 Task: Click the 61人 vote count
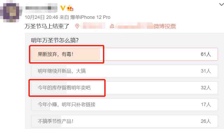[206, 54]
